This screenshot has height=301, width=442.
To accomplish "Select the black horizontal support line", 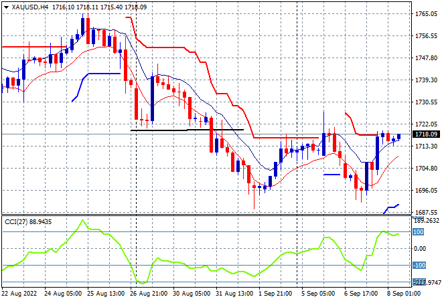I will (187, 130).
